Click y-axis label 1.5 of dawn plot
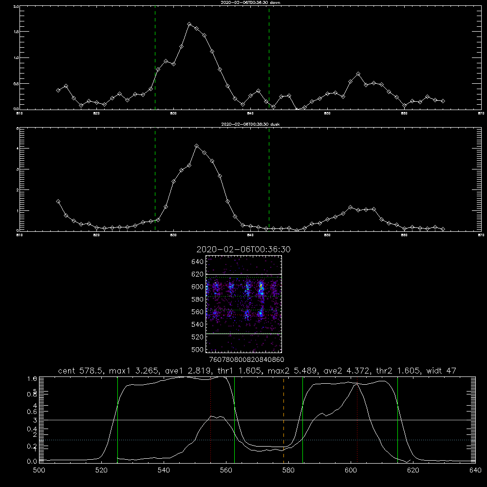 [x=17, y=32]
